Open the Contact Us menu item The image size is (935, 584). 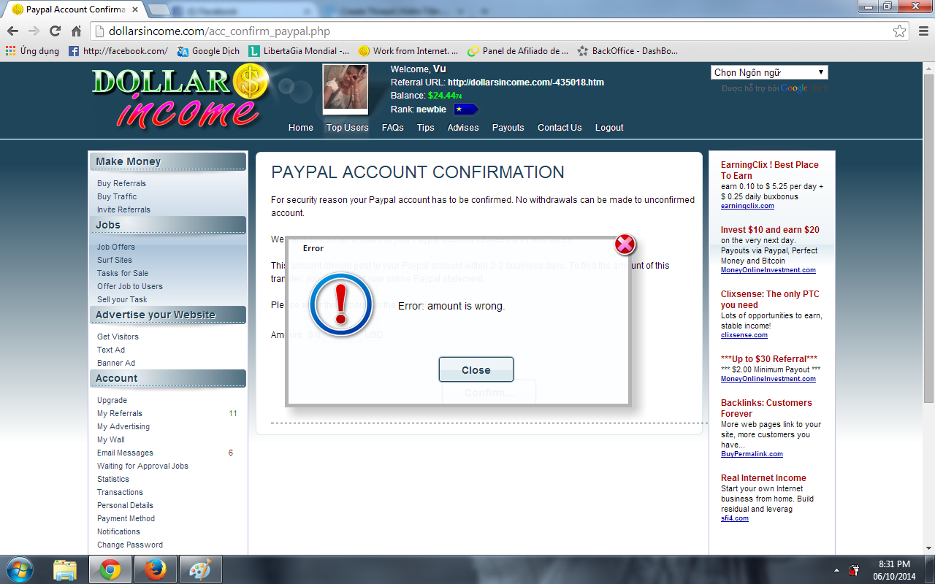click(x=560, y=128)
